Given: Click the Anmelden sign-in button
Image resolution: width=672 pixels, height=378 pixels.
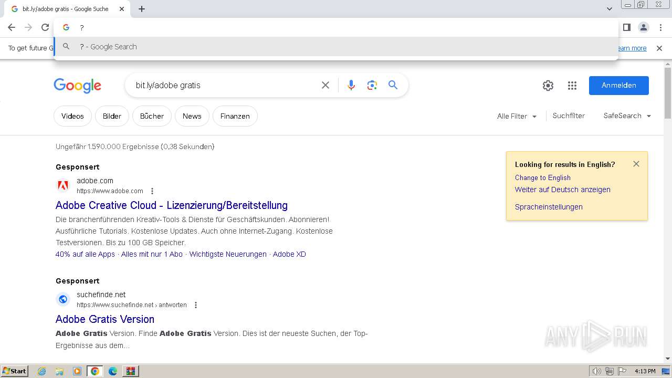Looking at the screenshot, I should click(x=618, y=86).
